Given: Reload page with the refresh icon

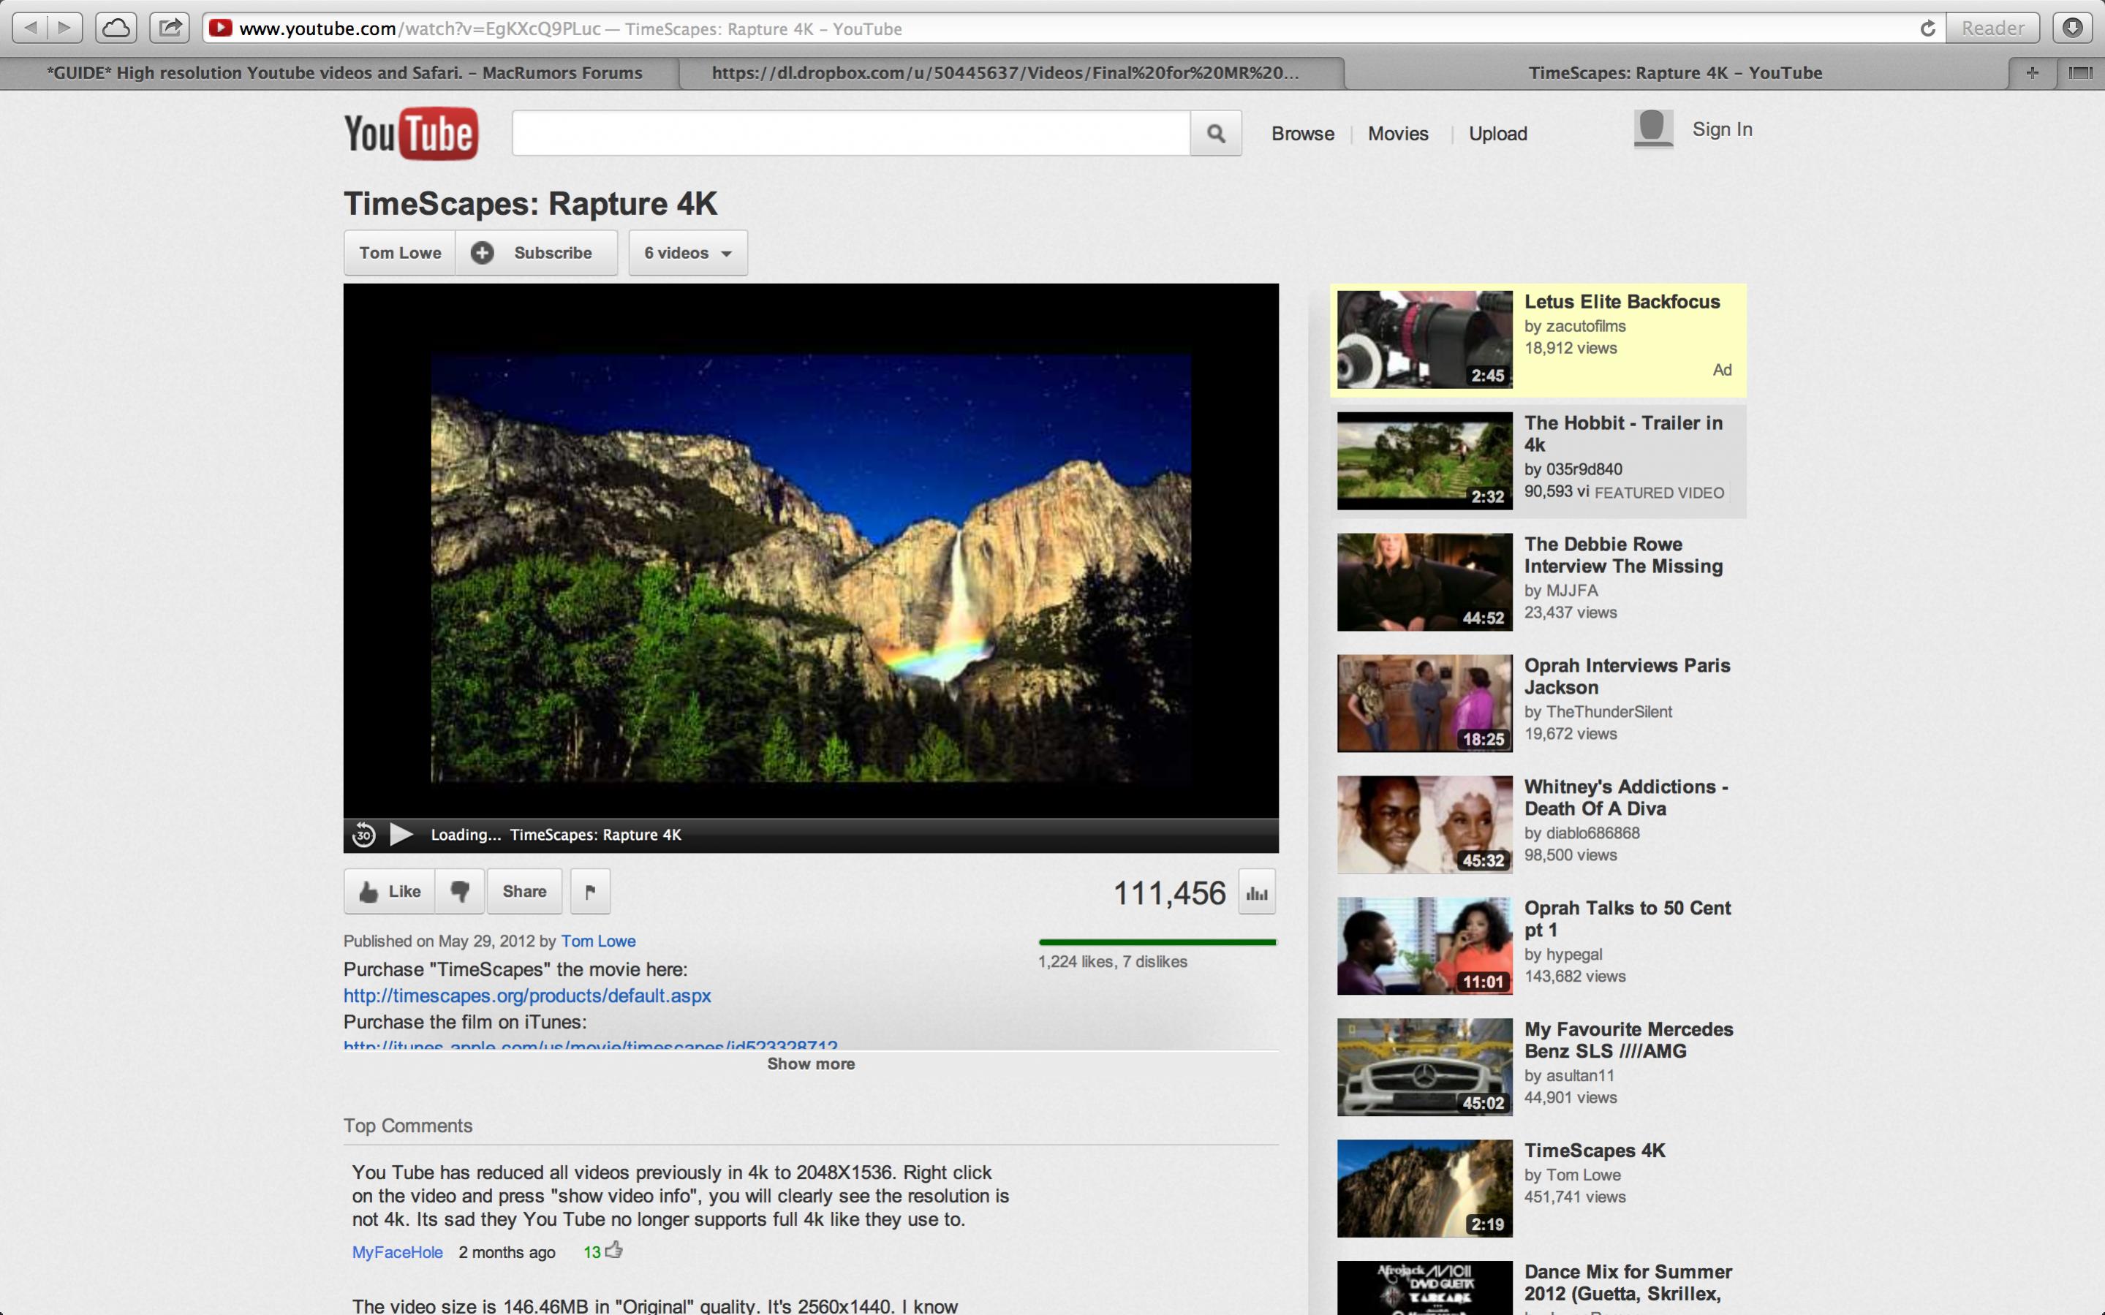Looking at the screenshot, I should coord(1927,29).
